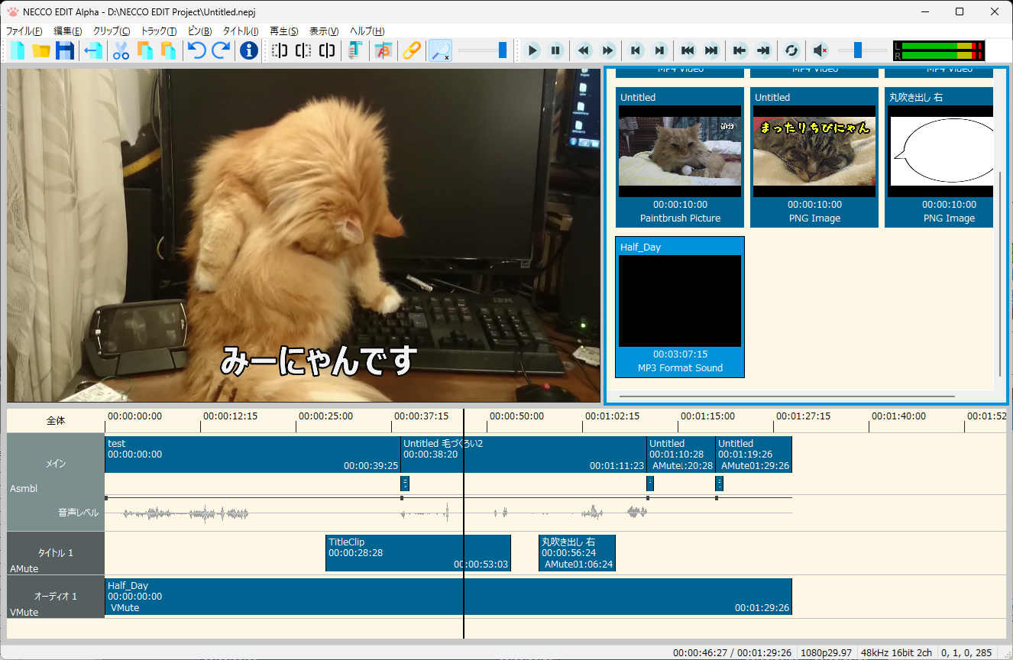Open the 編集(E) menu

pos(68,31)
